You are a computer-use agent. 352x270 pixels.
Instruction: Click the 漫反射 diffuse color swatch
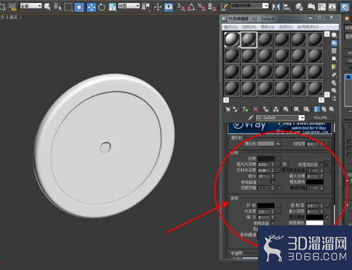[265, 144]
